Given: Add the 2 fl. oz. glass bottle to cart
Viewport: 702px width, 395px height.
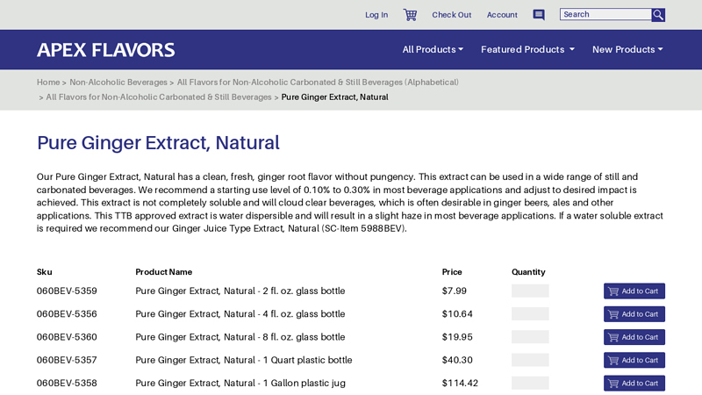Looking at the screenshot, I should (x=634, y=291).
